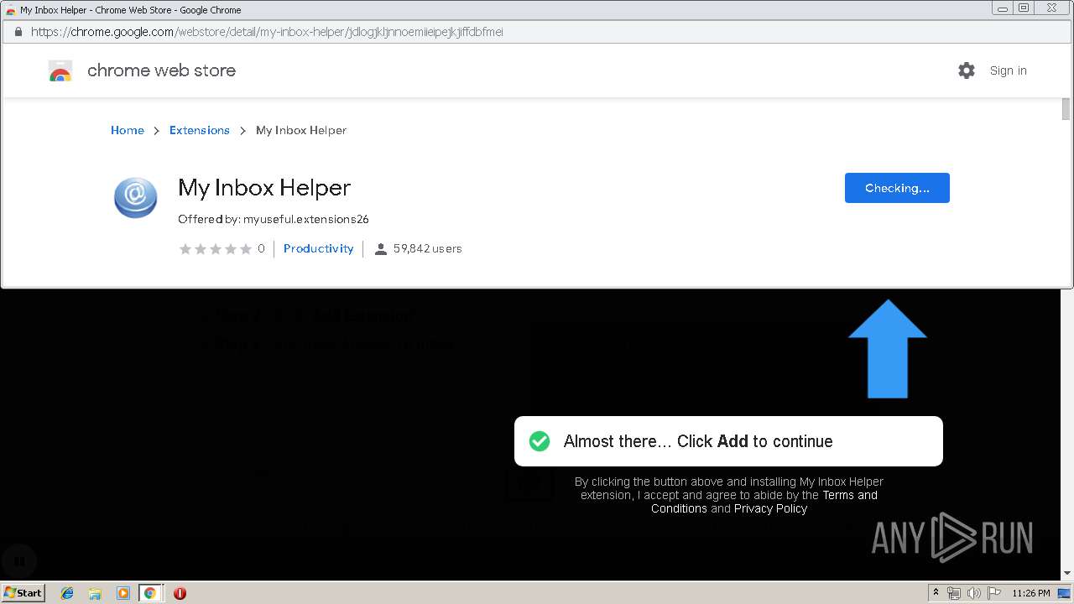Viewport: 1074px width, 604px height.
Task: Open the Extensions breadcrumb link
Action: 200,130
